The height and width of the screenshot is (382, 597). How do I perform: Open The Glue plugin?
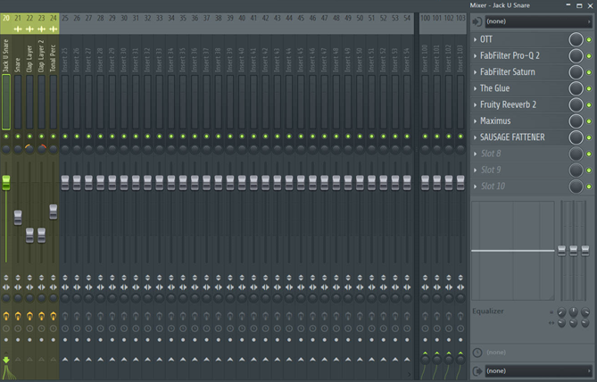[x=494, y=88]
